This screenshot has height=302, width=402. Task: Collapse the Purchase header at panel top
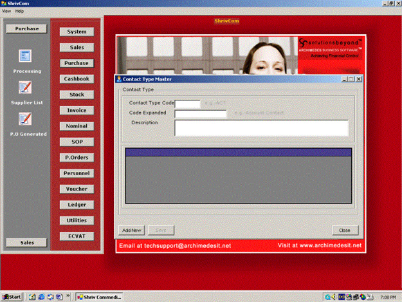[26, 28]
